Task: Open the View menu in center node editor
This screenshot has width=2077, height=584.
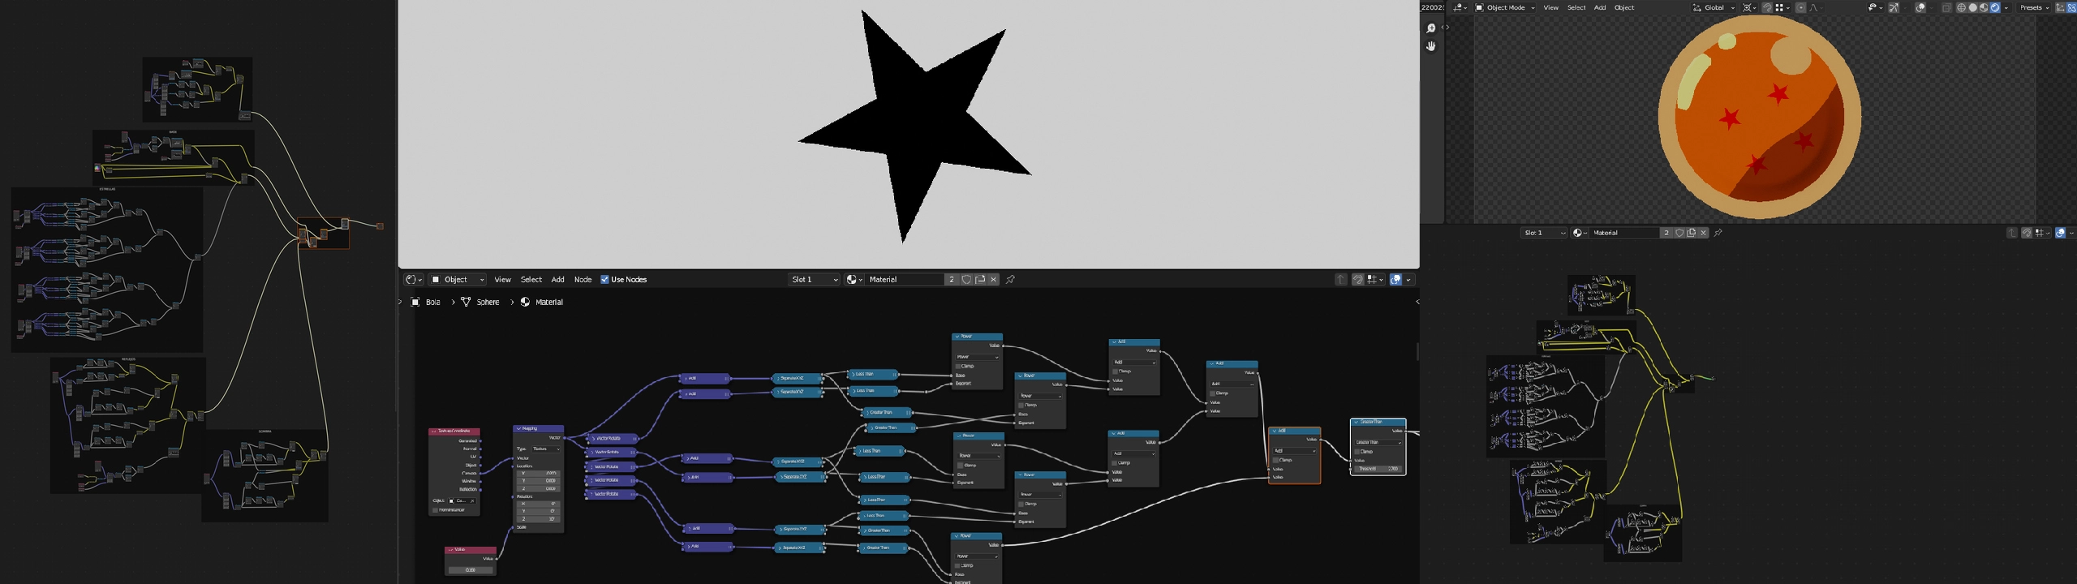Action: click(503, 280)
